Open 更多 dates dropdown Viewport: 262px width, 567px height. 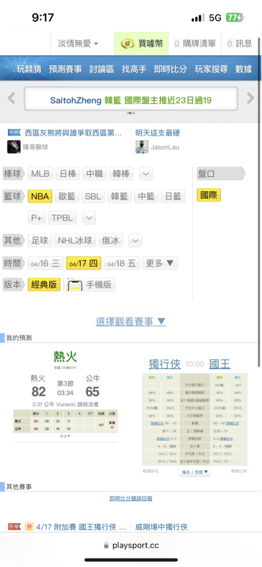pyautogui.click(x=160, y=263)
